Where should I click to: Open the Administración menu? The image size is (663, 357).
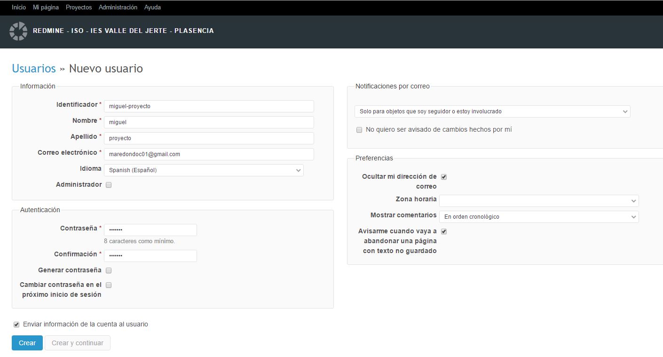click(118, 8)
